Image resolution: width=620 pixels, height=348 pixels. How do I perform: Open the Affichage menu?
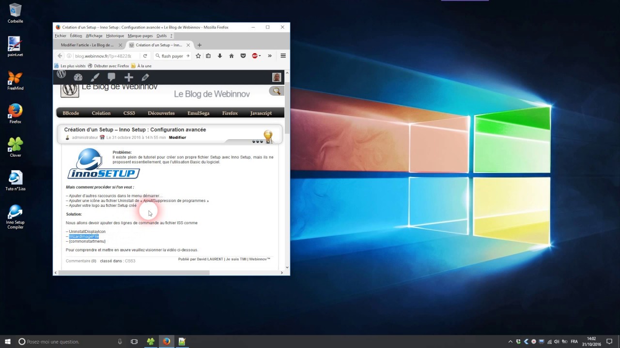(x=94, y=36)
